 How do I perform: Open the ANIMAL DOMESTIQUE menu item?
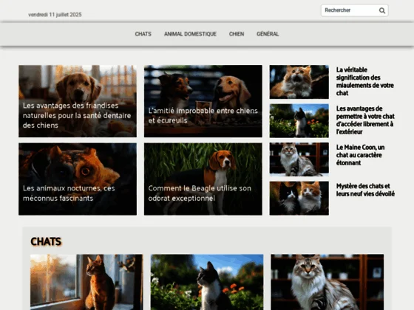click(x=190, y=34)
